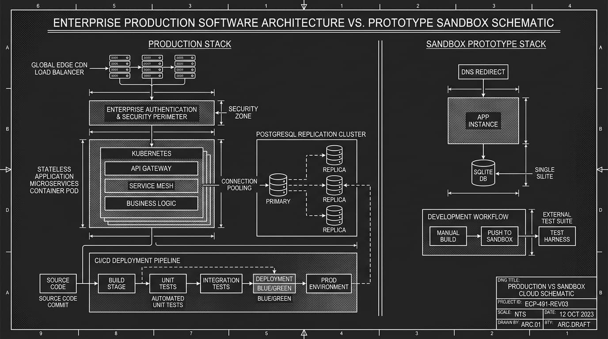Select the Push to Sandbox box

click(499, 236)
